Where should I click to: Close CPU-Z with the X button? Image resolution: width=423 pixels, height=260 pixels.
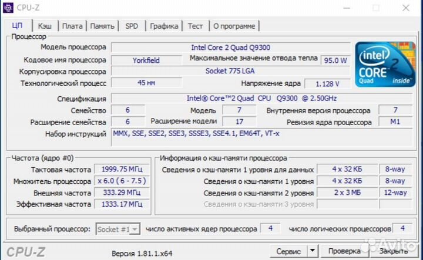coord(406,8)
